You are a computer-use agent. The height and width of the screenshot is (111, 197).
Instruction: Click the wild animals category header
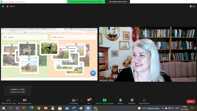(x=25, y=37)
